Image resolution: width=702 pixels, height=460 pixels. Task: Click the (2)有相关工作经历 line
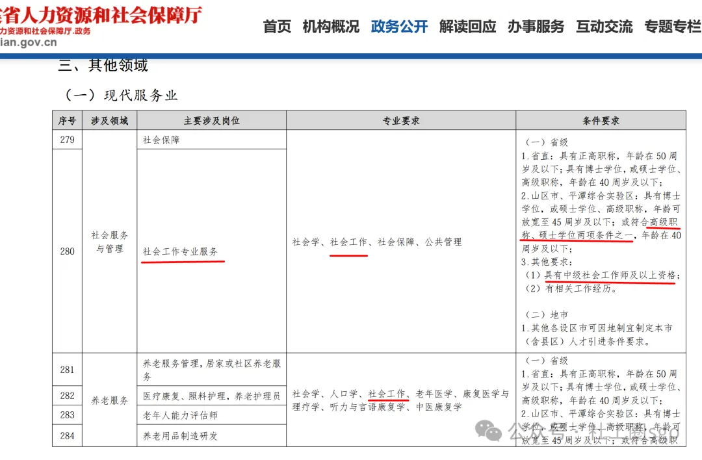coord(571,288)
